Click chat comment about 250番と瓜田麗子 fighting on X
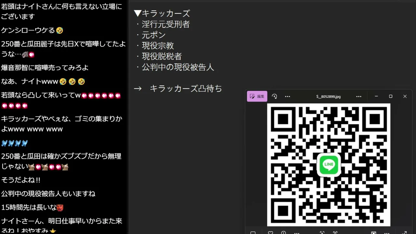Viewport: 416px width, 234px height. click(63, 49)
